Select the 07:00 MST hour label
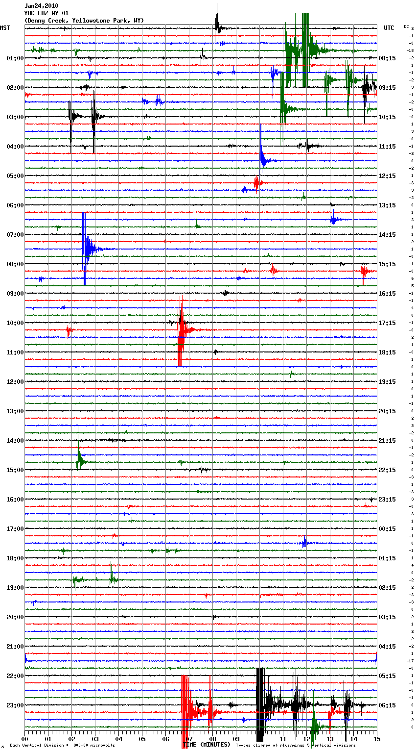This screenshot has width=416, height=752. [x=15, y=235]
